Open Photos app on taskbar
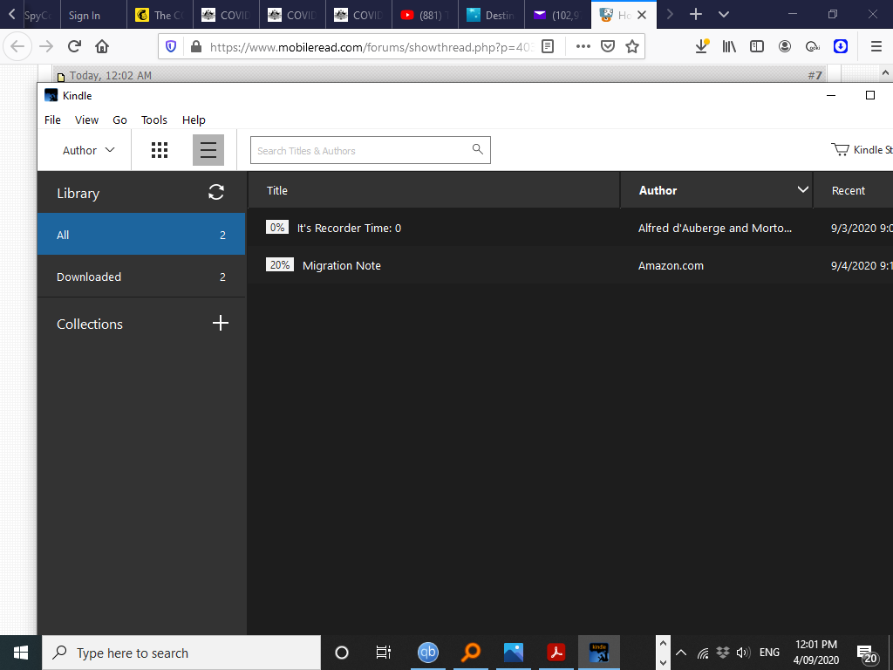This screenshot has height=670, width=893. (513, 653)
